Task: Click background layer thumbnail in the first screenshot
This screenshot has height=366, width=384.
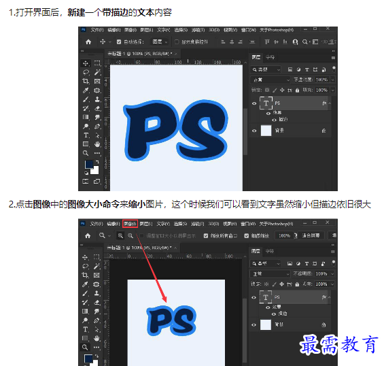Action: [266, 131]
